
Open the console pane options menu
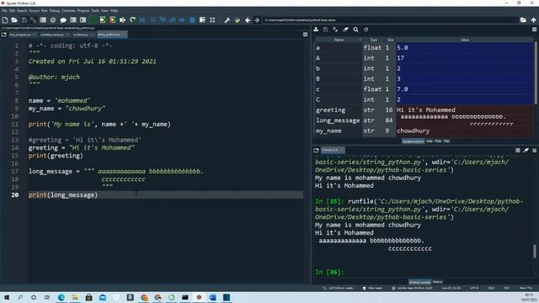click(x=534, y=150)
